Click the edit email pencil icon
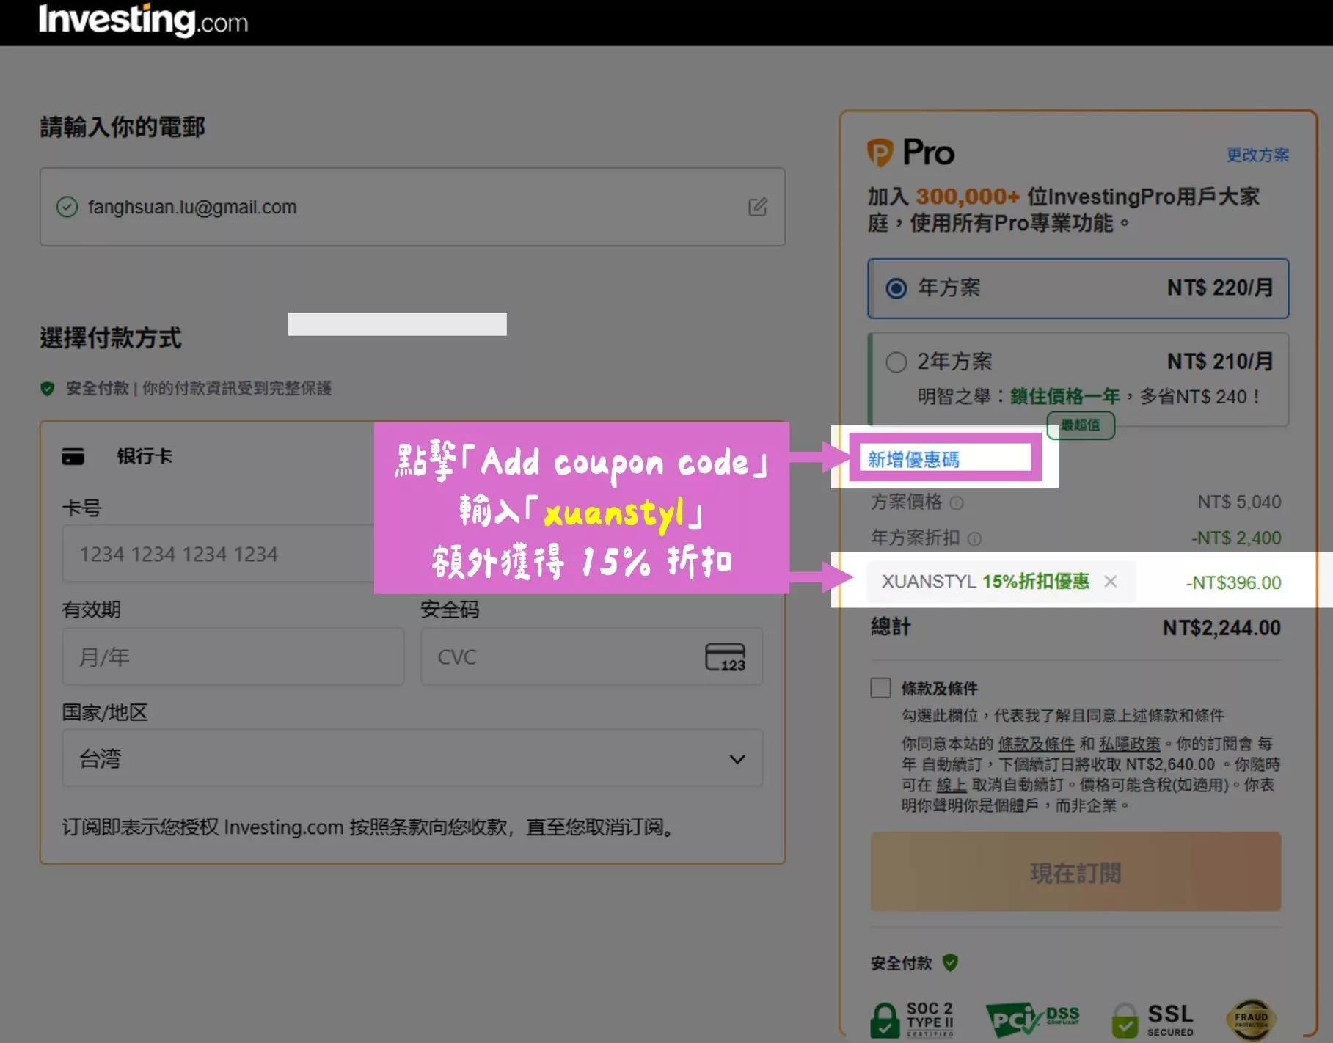Screen dimensions: 1333x1043 click(758, 207)
